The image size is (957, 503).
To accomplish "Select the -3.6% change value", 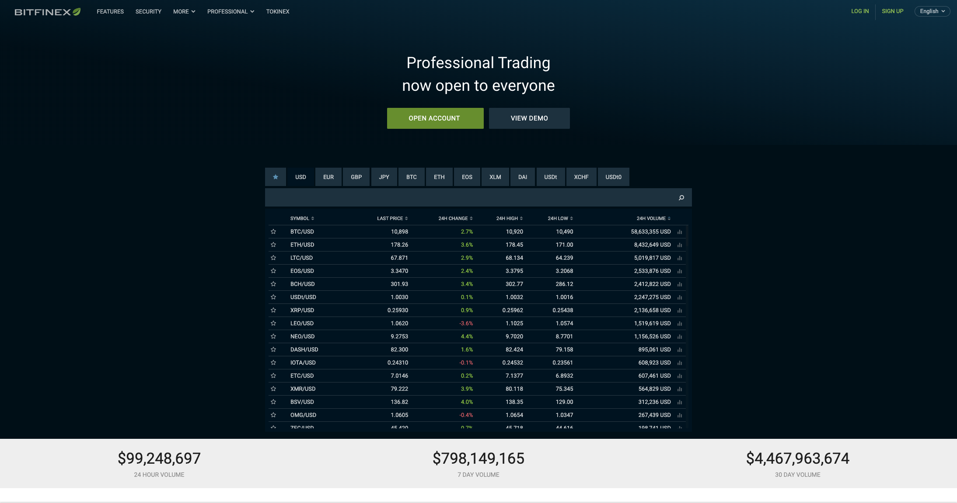I will [466, 324].
